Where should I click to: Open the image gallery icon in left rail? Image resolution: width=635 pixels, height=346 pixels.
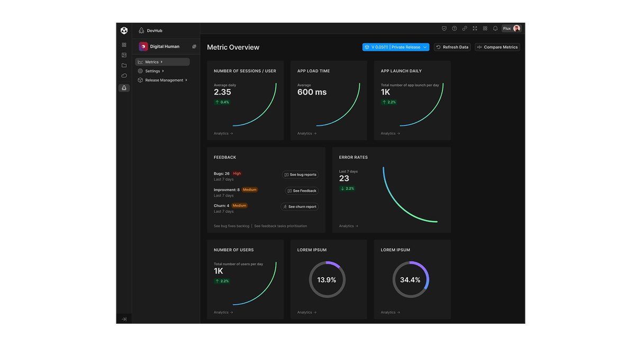click(x=124, y=55)
